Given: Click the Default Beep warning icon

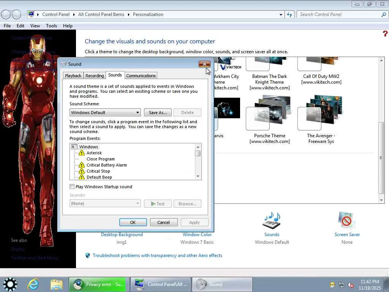Looking at the screenshot, I should 82,177.
